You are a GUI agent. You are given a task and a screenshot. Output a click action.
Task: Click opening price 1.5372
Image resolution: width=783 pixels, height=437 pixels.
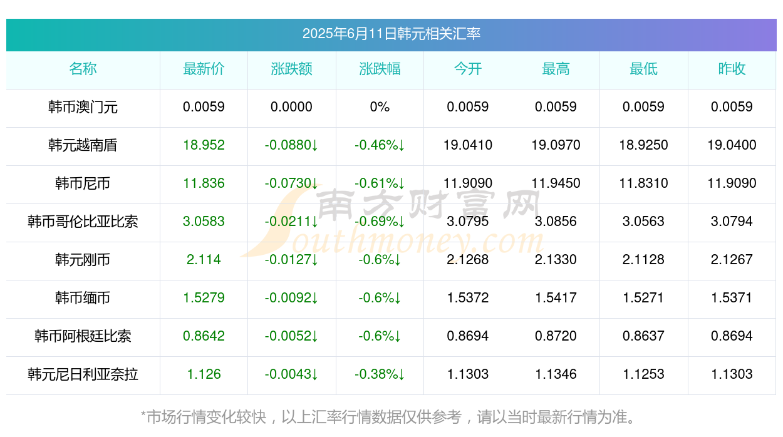click(468, 298)
